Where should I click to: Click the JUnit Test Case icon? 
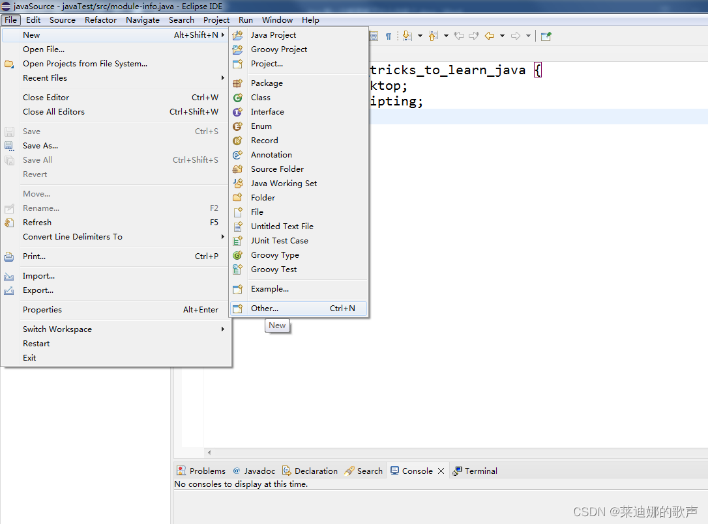[237, 241]
